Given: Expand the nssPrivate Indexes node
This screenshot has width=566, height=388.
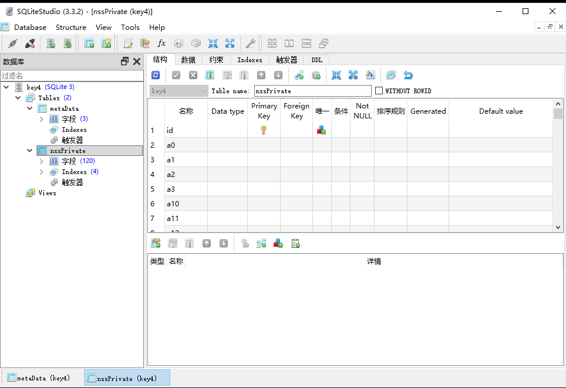Looking at the screenshot, I should [x=41, y=172].
